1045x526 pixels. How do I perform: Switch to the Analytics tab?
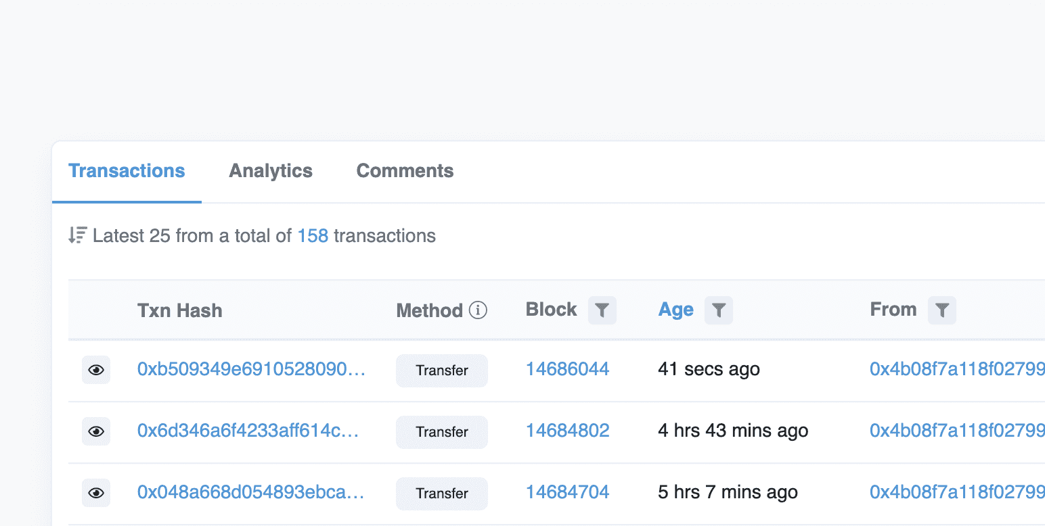pos(271,171)
